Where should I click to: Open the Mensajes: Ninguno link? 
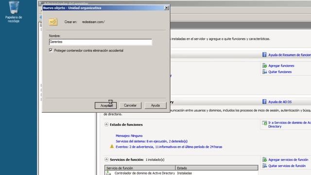[129, 136]
